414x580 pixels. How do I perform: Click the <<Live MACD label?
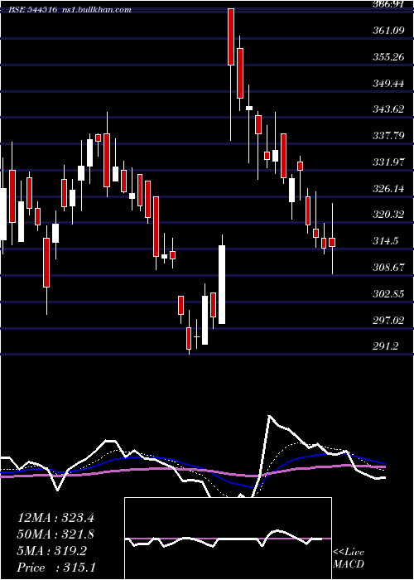click(x=349, y=558)
